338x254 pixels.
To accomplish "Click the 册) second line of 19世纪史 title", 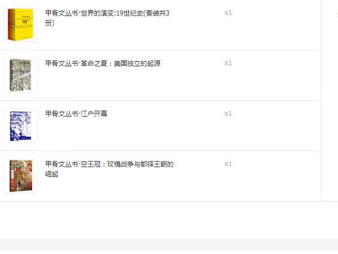I will 50,23.
